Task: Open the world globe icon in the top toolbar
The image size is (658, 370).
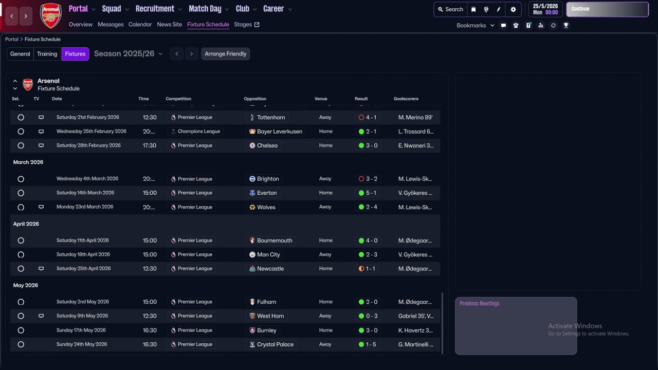Action: (486, 9)
